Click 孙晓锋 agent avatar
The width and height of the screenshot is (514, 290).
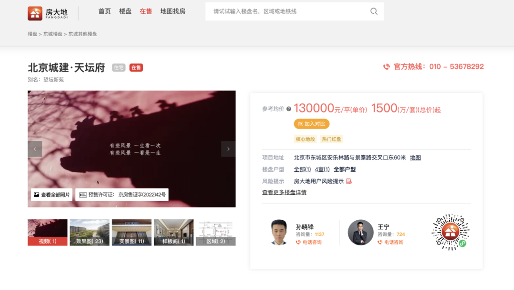[279, 232]
